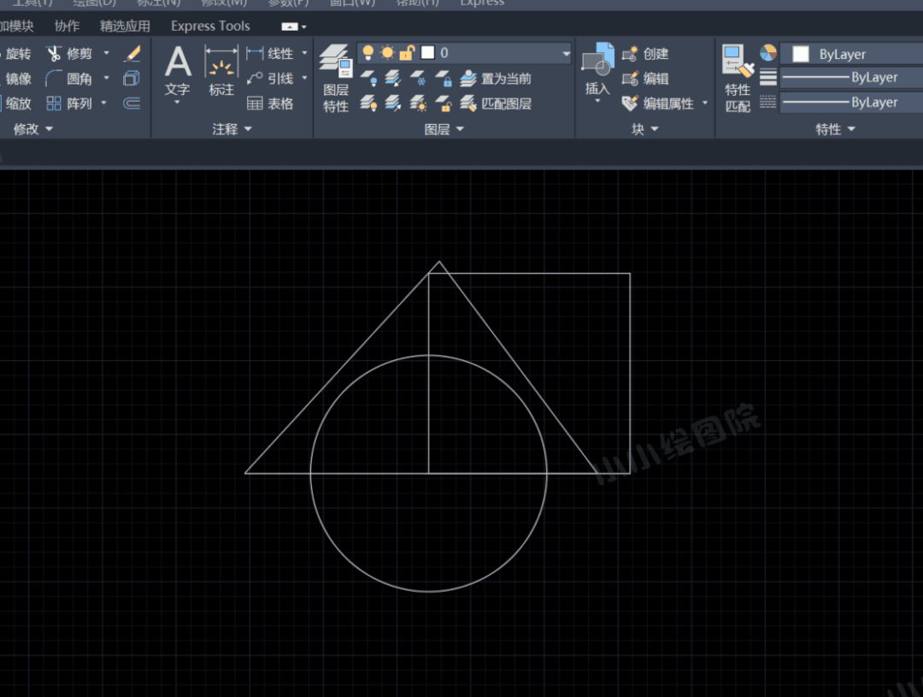
Task: Open the 文字 (Text) tool
Action: pyautogui.click(x=177, y=73)
